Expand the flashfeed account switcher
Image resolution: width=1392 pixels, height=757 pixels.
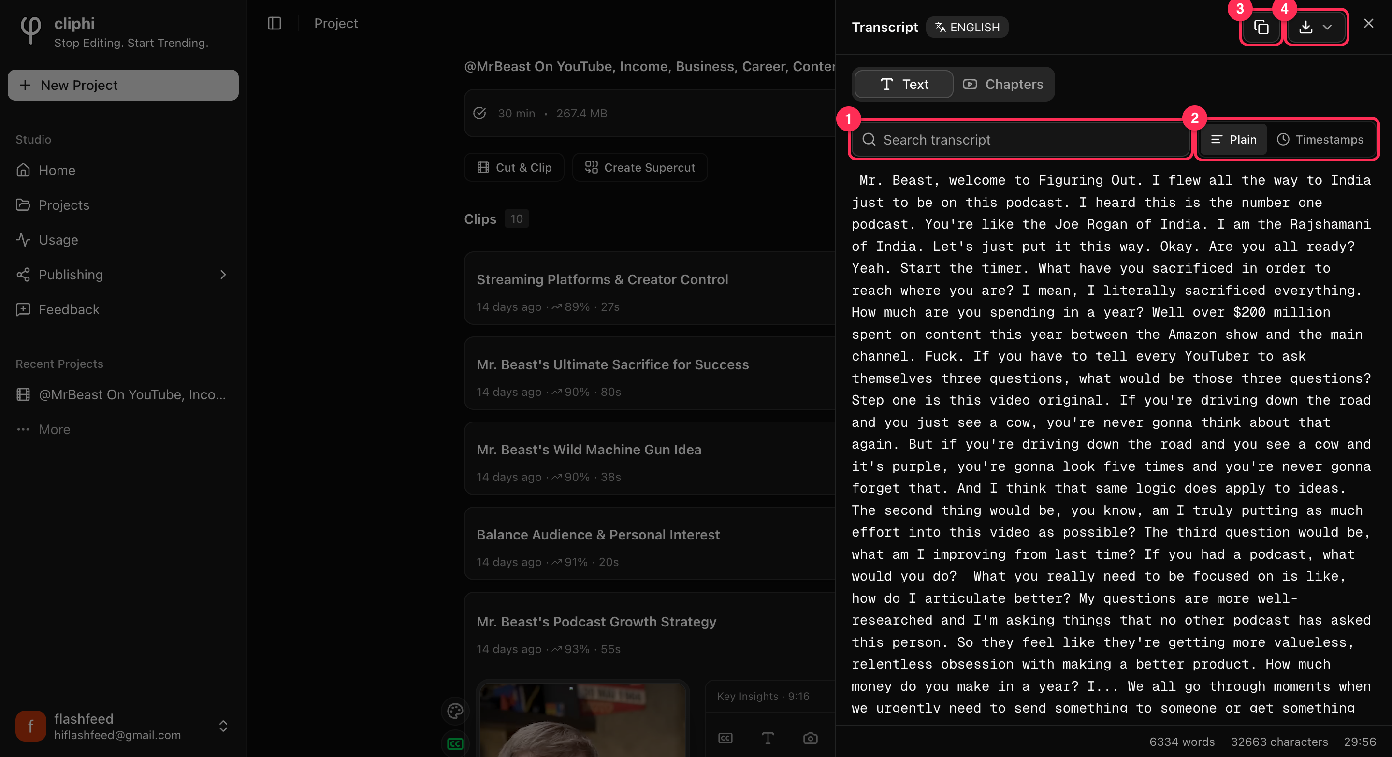[x=223, y=726]
